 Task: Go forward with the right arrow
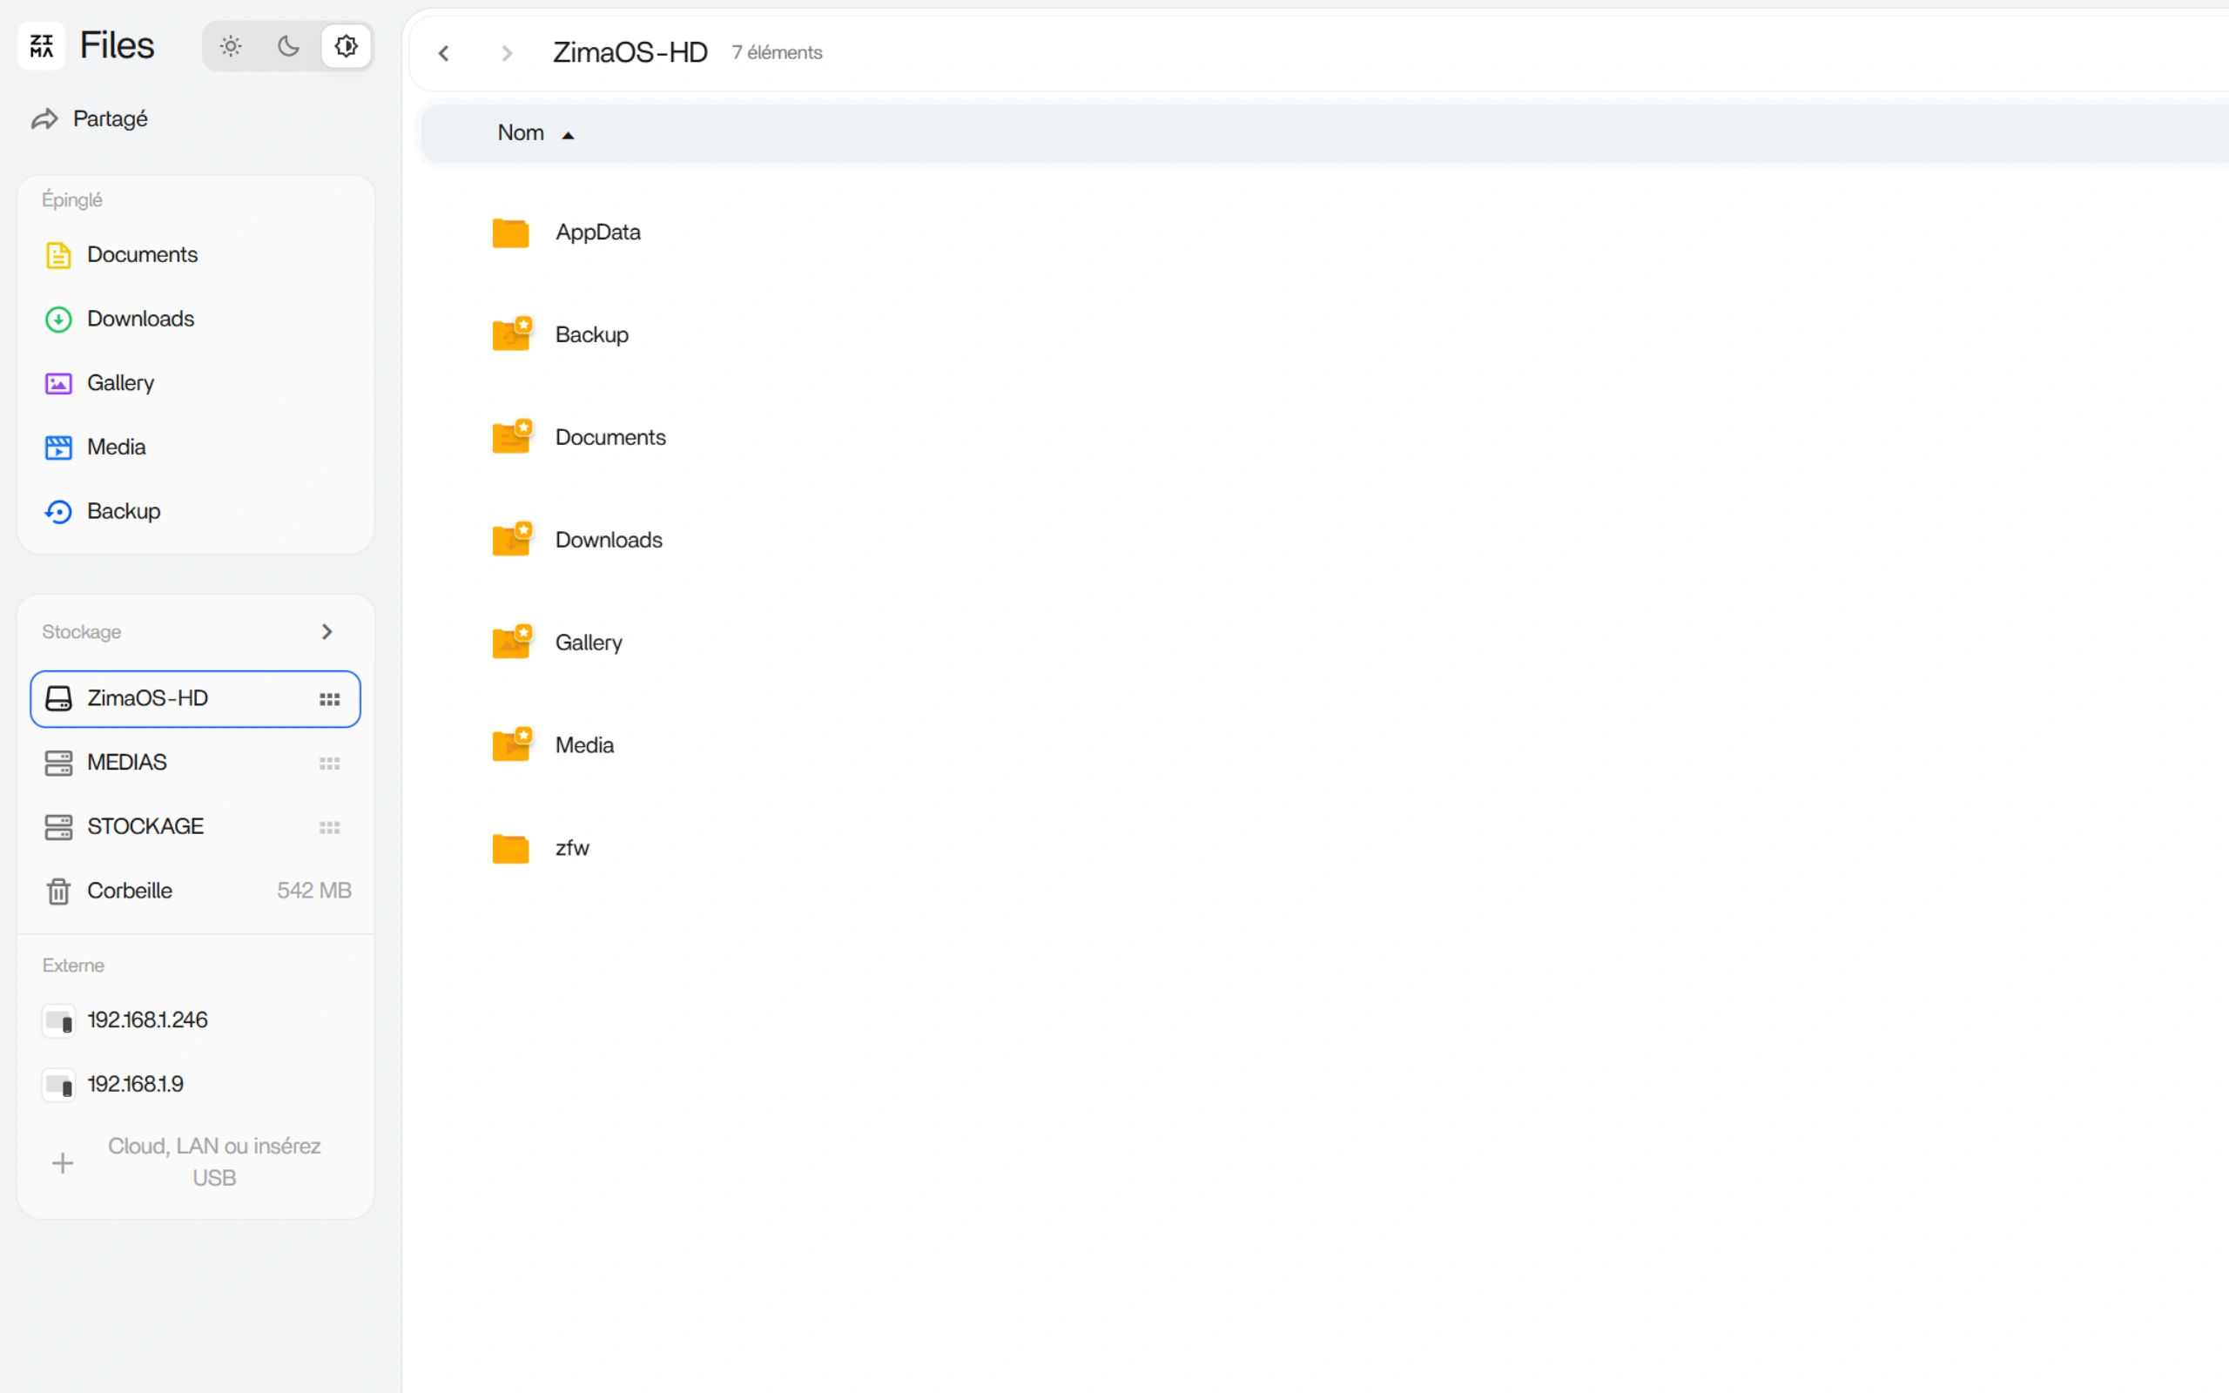click(507, 53)
